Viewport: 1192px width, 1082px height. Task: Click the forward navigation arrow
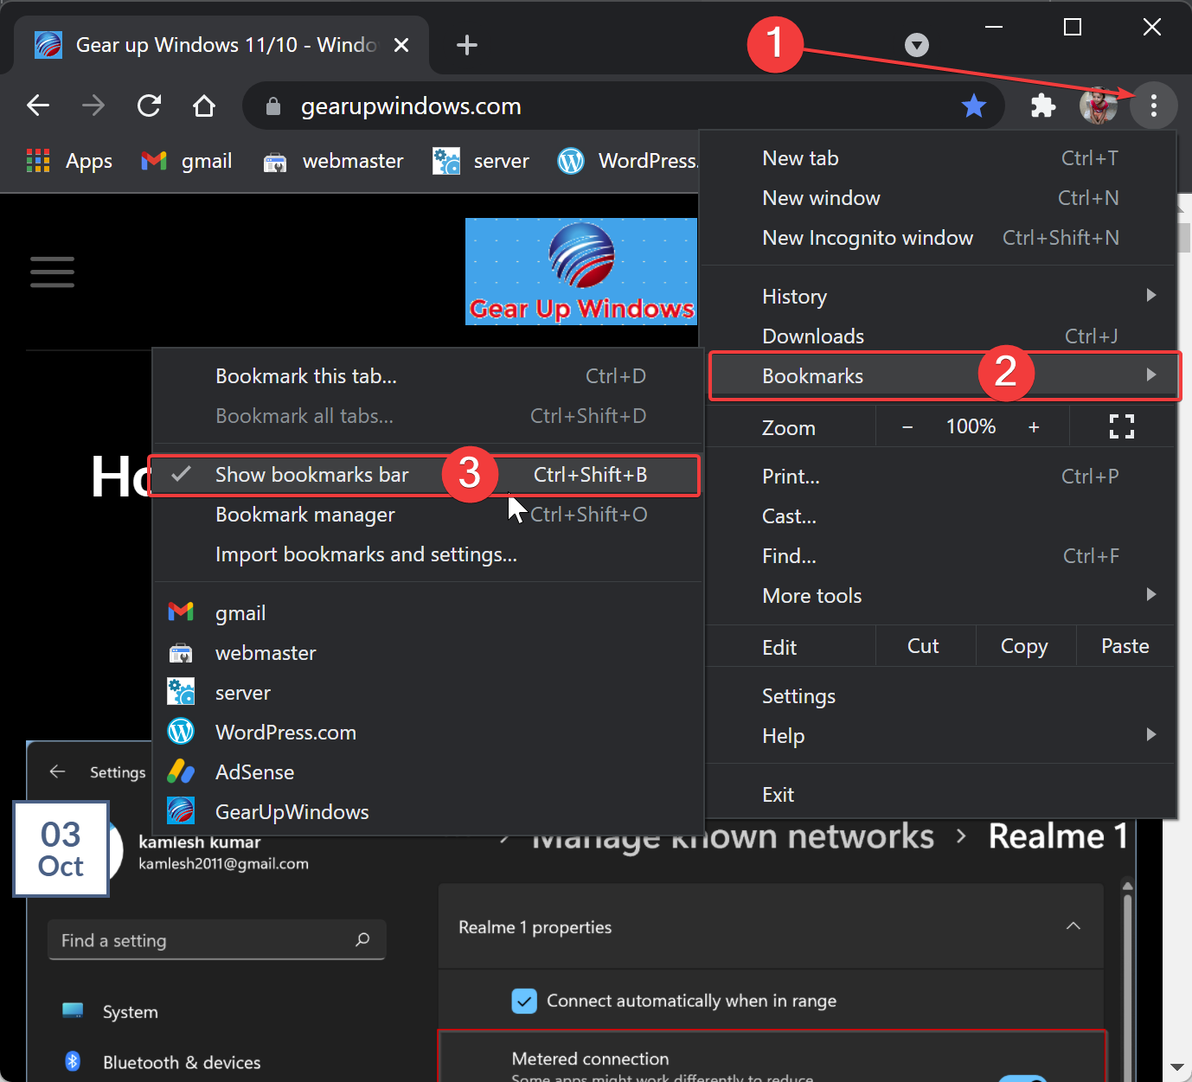93,106
